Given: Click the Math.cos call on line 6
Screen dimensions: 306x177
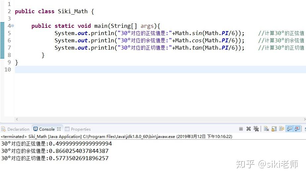Looking at the screenshot, I should tap(188, 40).
